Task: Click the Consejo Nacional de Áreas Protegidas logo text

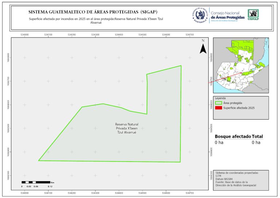Action: coord(227,15)
